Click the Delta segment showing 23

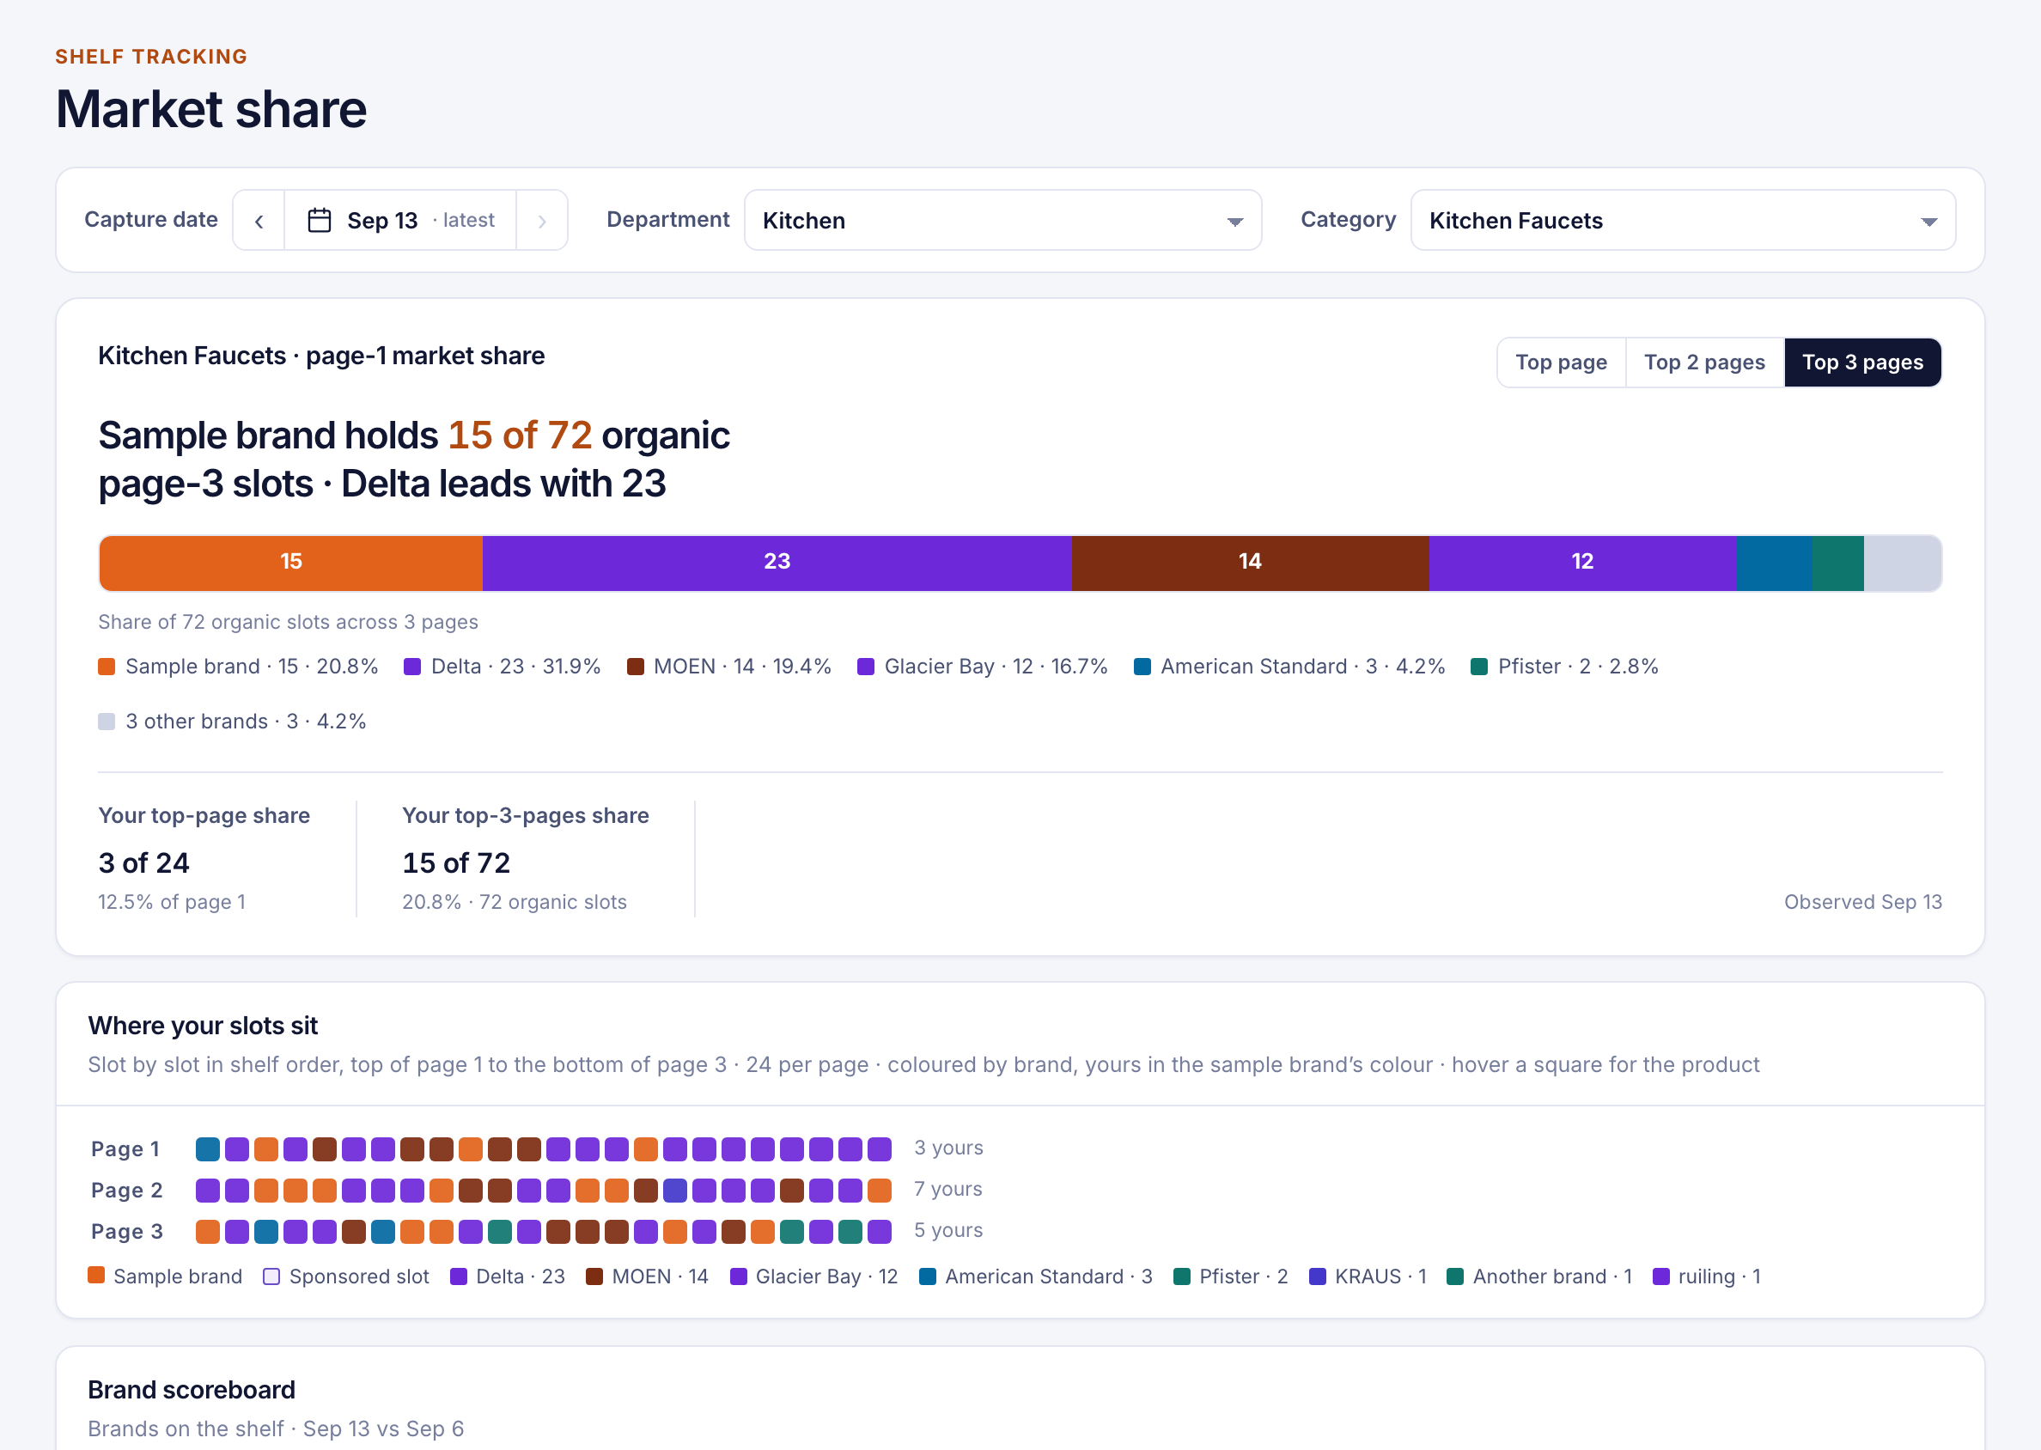point(777,564)
